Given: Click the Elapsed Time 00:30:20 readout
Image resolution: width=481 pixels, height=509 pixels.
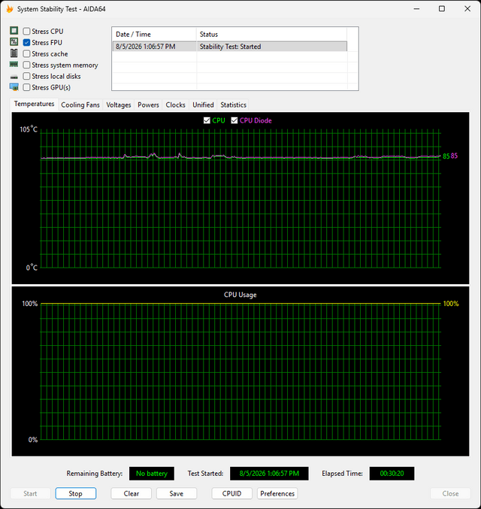Looking at the screenshot, I should [x=392, y=474].
